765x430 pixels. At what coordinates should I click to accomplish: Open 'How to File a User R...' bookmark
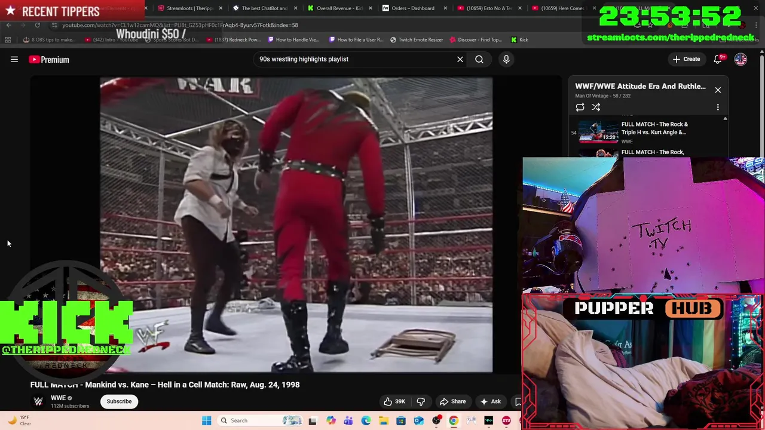pos(356,39)
